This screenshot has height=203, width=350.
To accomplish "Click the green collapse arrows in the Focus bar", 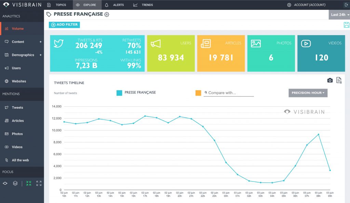I will (29, 183).
